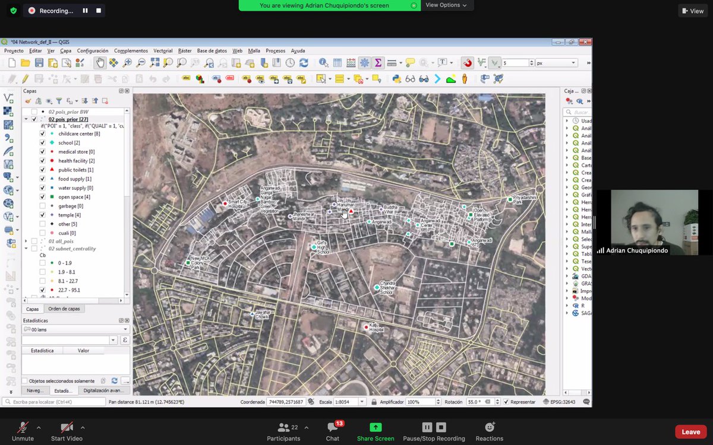
Task: Click the select features by area tool
Action: pos(321,79)
